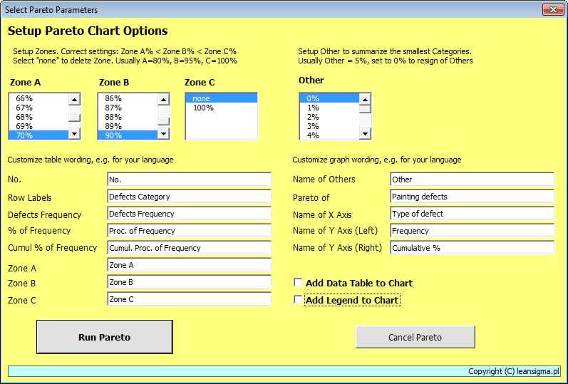Focus the Name of X Axis field

tap(472, 214)
